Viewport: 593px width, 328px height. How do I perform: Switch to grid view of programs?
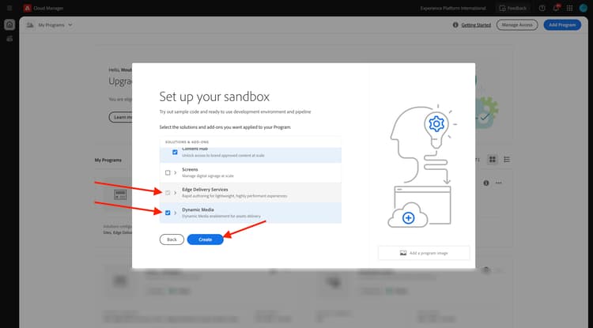click(493, 160)
